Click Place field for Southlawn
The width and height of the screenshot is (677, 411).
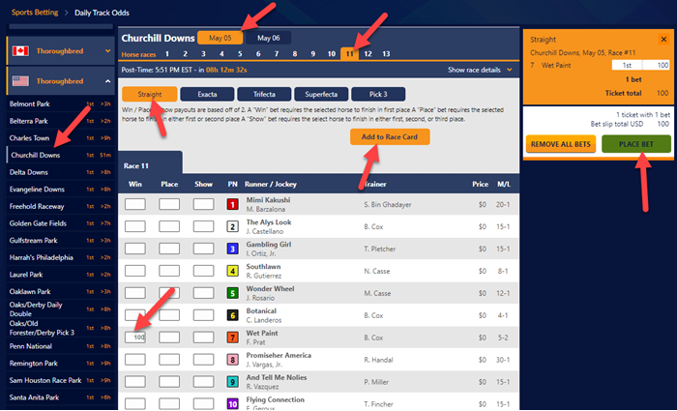pos(169,271)
